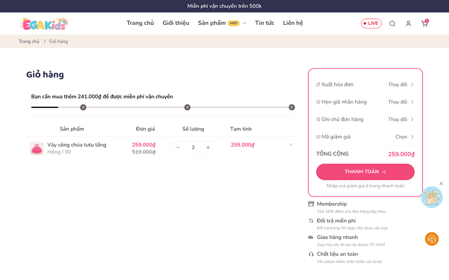
Task: Increase product quantity with plus button
Action: click(x=208, y=148)
